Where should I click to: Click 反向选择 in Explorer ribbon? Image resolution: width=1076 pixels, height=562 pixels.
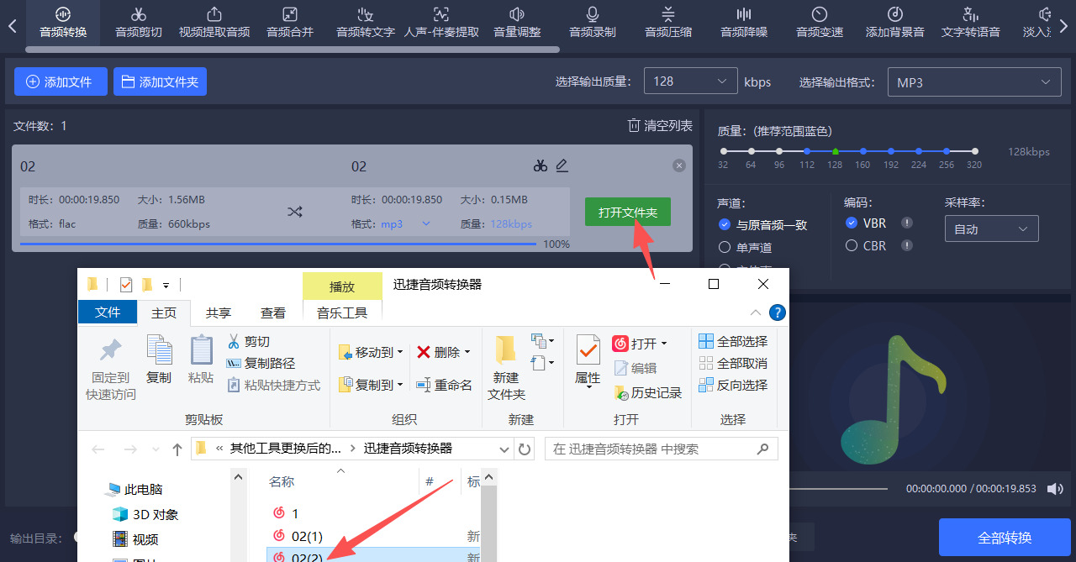pyautogui.click(x=733, y=385)
